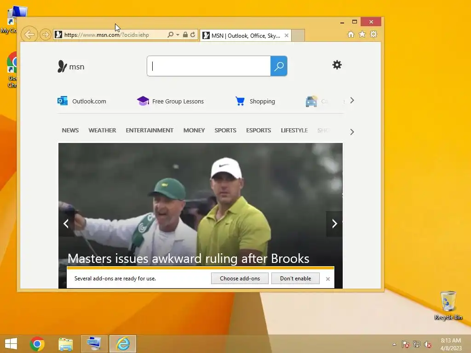471x353 pixels.
Task: Click the IE forward arrow button
Action: click(46, 34)
